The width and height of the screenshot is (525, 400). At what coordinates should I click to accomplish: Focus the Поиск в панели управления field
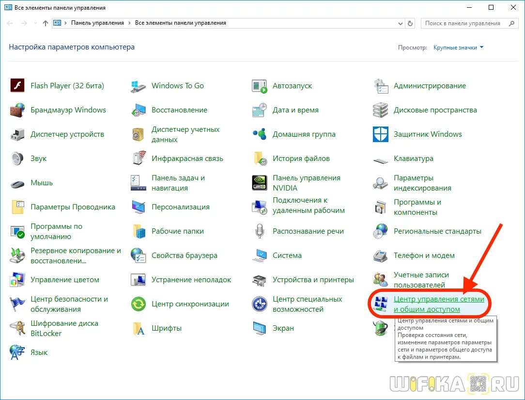470,23
